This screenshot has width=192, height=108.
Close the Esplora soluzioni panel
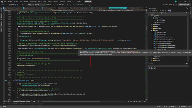[188, 8]
